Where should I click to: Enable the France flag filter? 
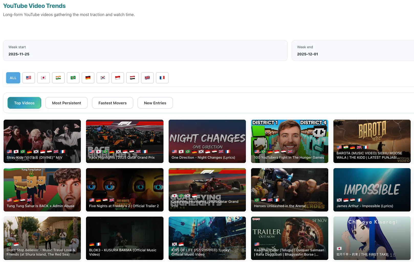162,78
